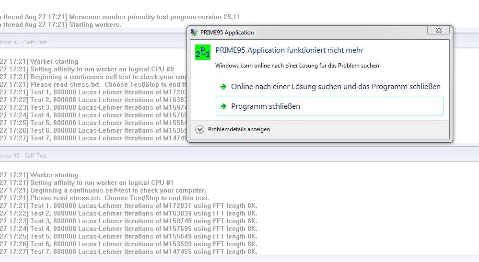Choose 'Online nach einer Lösung suchen und das Programm schließen'
This screenshot has width=479, height=262.
(329, 87)
